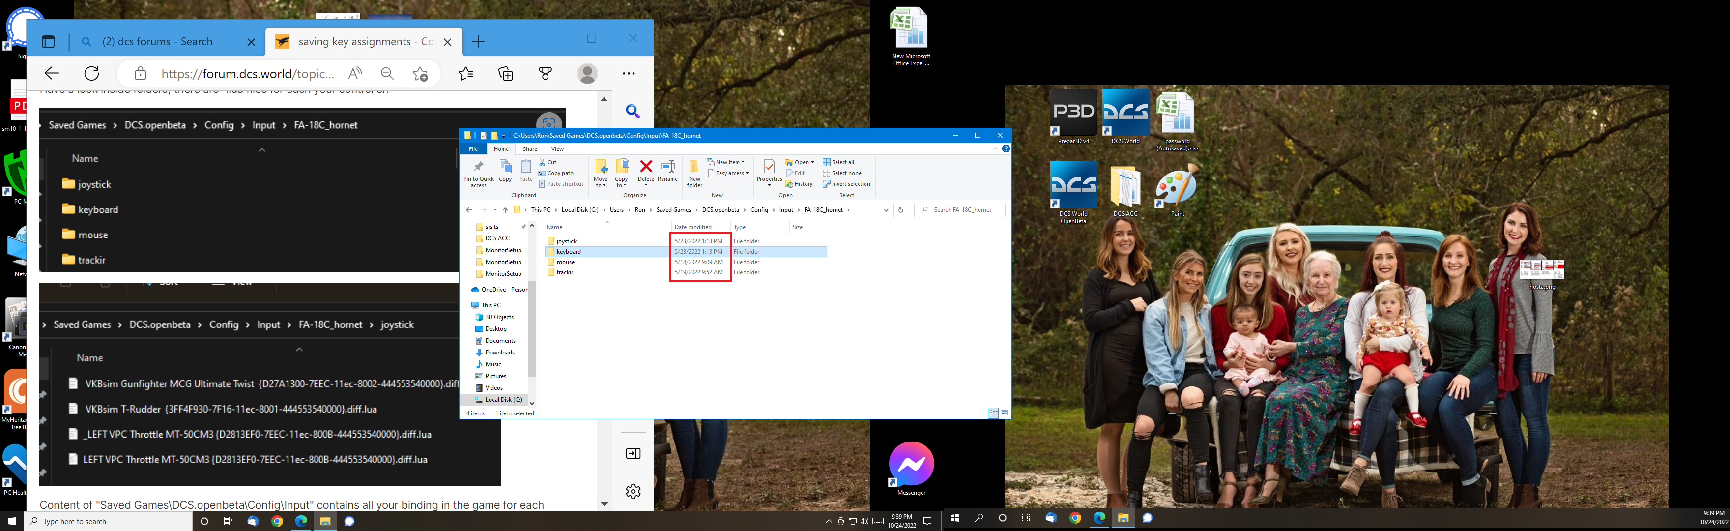Screen dimensions: 1730x531
Task: Open the New item dropdown
Action: point(726,162)
